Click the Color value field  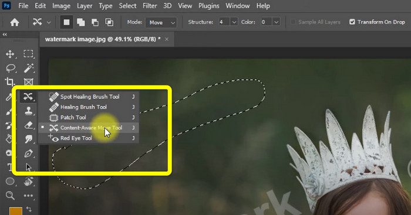pos(266,22)
